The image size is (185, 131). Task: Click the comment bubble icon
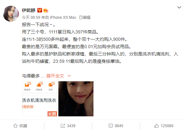111,126
